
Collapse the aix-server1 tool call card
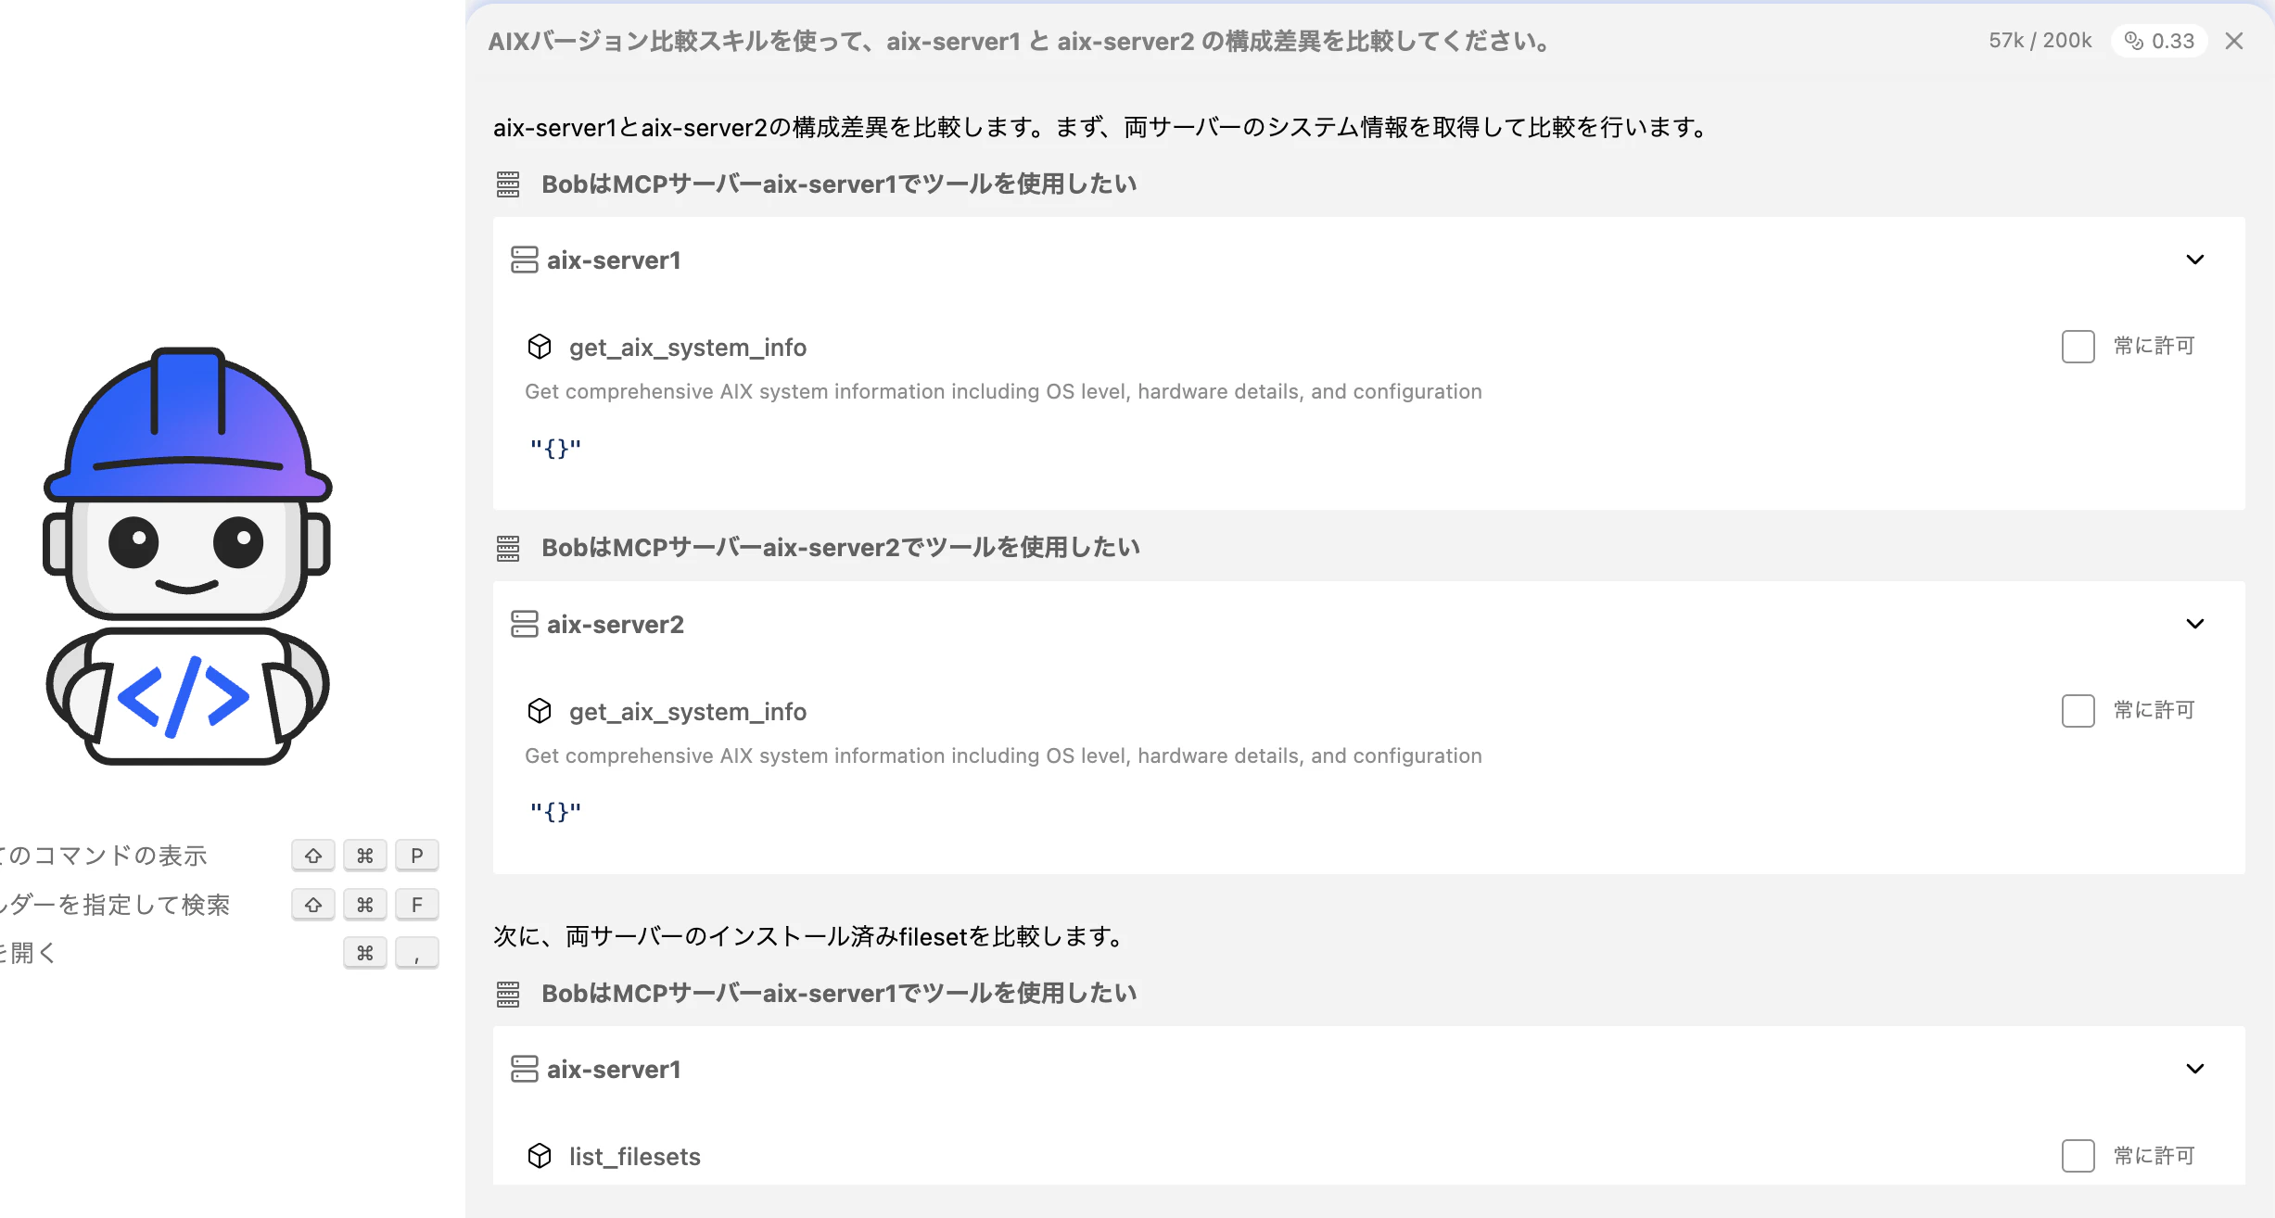[2194, 260]
